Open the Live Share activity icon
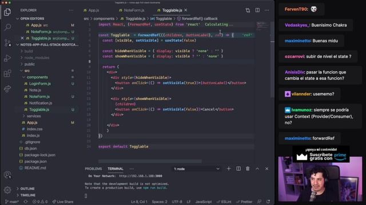Viewport: 366px width, 205px height. click(x=7, y=89)
